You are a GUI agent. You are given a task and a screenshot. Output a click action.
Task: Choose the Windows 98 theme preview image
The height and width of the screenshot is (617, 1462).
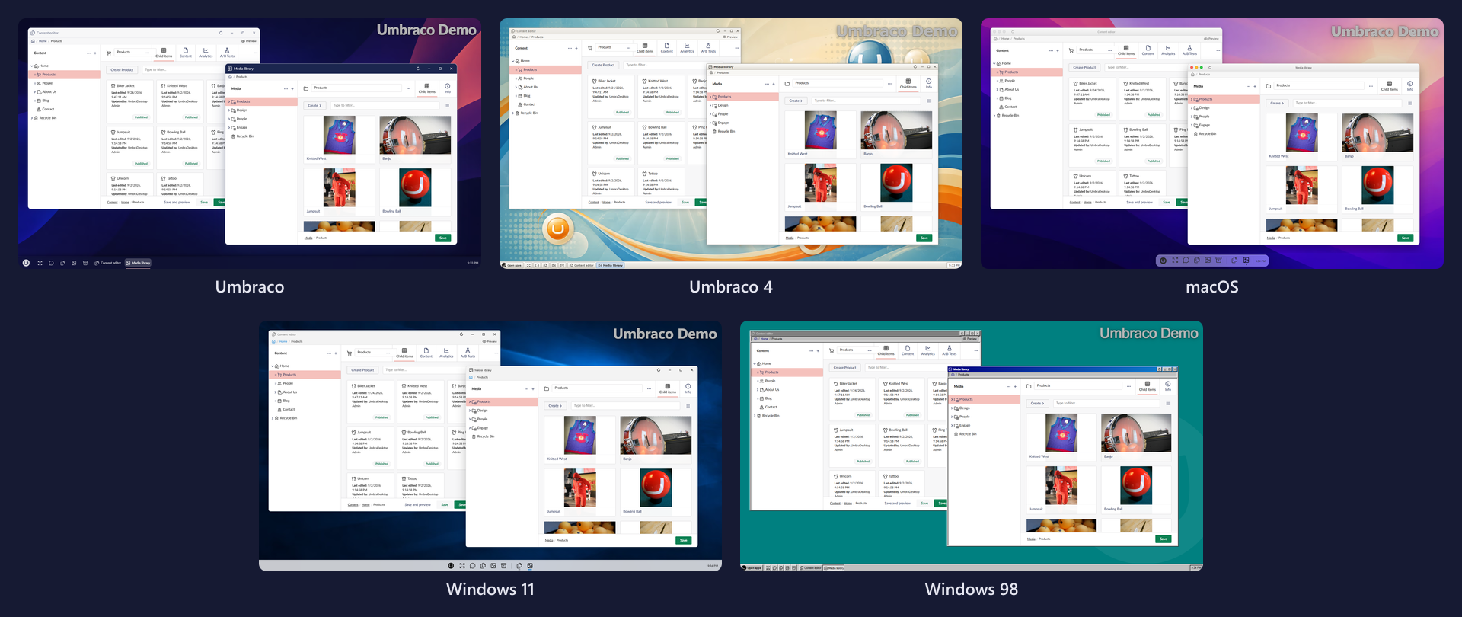coord(972,446)
